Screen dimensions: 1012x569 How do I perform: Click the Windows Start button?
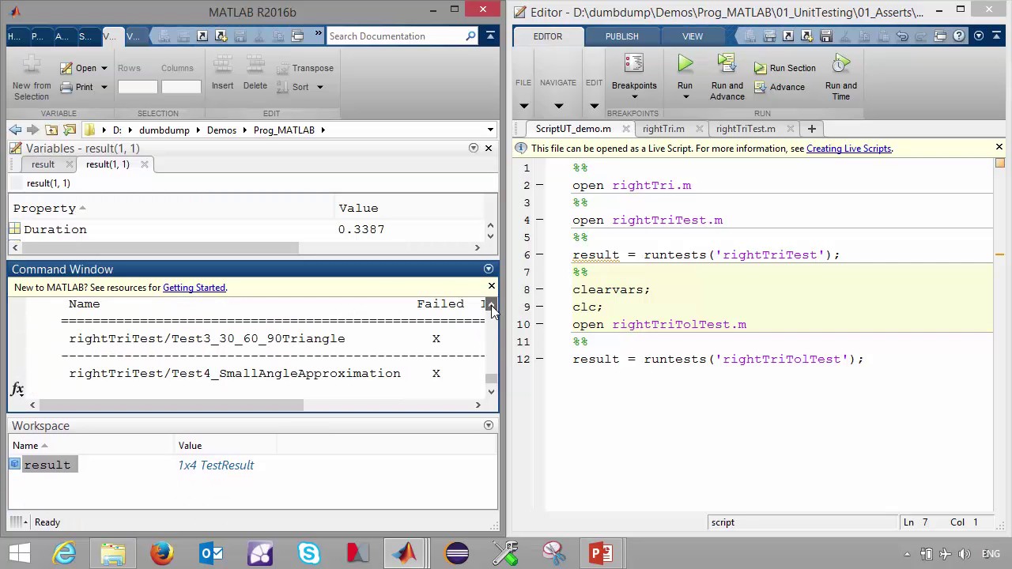(x=19, y=553)
